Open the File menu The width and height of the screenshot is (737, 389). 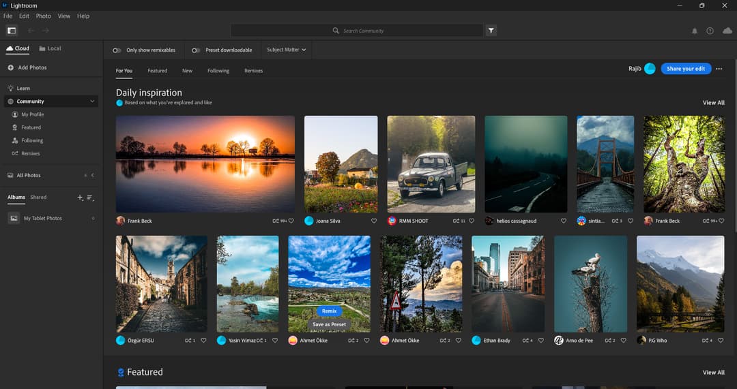click(8, 16)
